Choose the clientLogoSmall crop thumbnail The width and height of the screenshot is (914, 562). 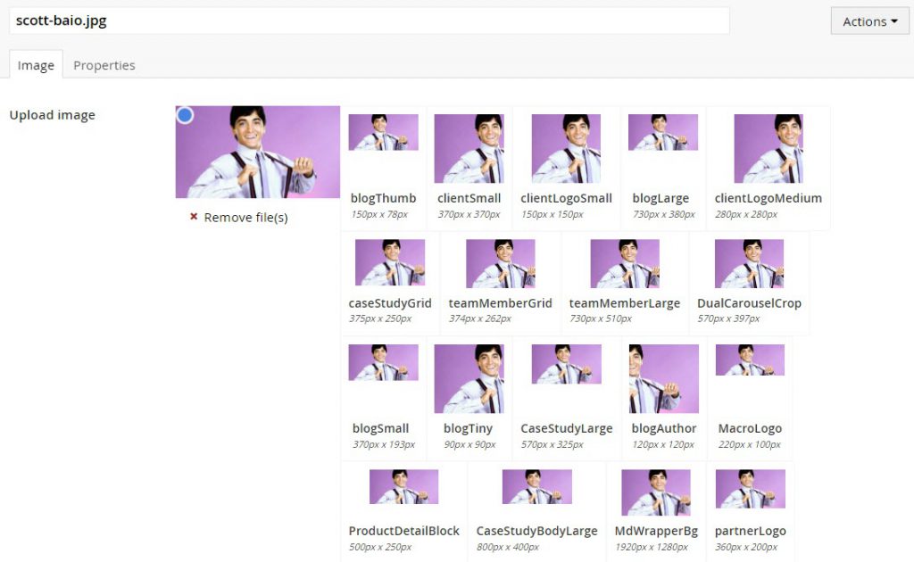(566, 148)
